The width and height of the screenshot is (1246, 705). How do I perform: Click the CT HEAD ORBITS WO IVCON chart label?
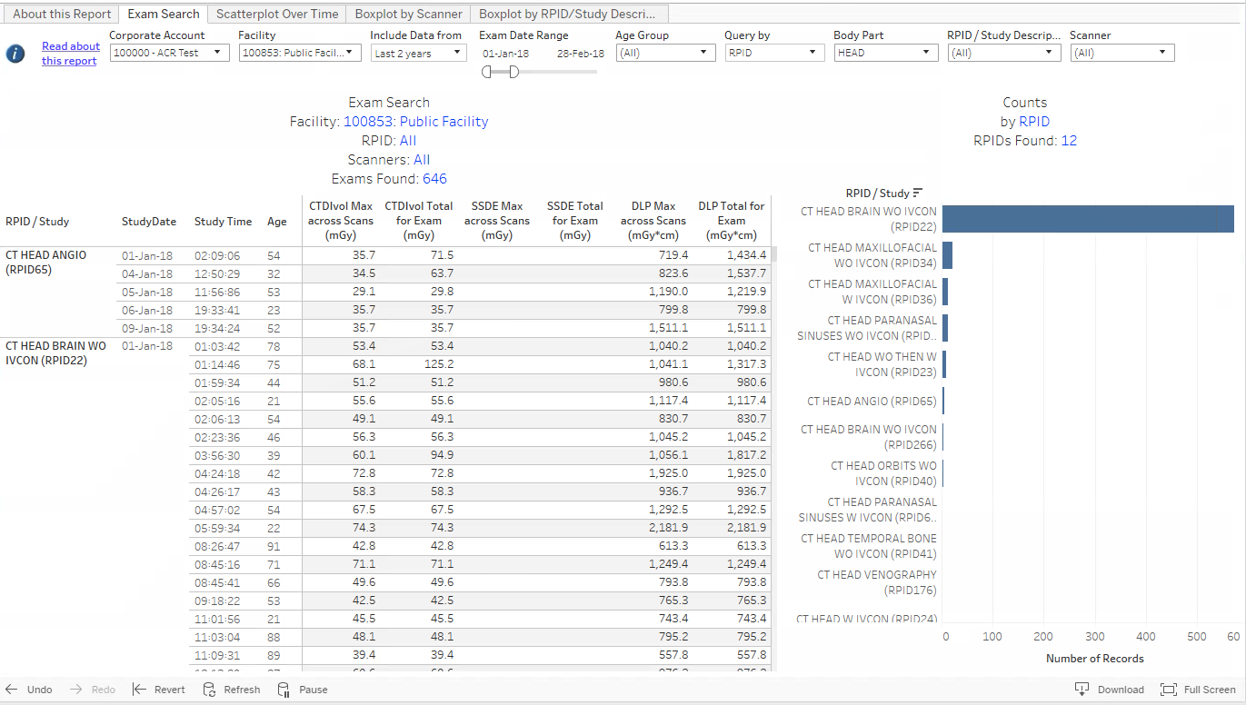click(883, 473)
